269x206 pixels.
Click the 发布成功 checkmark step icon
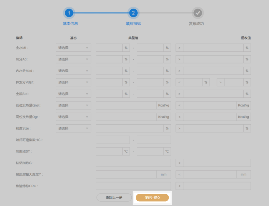[197, 13]
